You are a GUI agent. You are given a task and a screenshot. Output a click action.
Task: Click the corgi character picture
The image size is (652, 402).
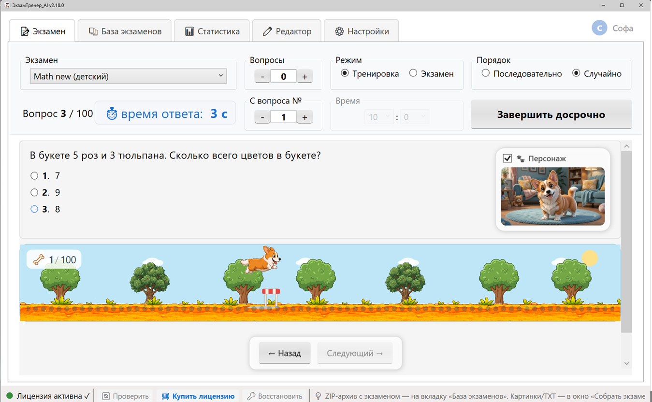(x=553, y=196)
